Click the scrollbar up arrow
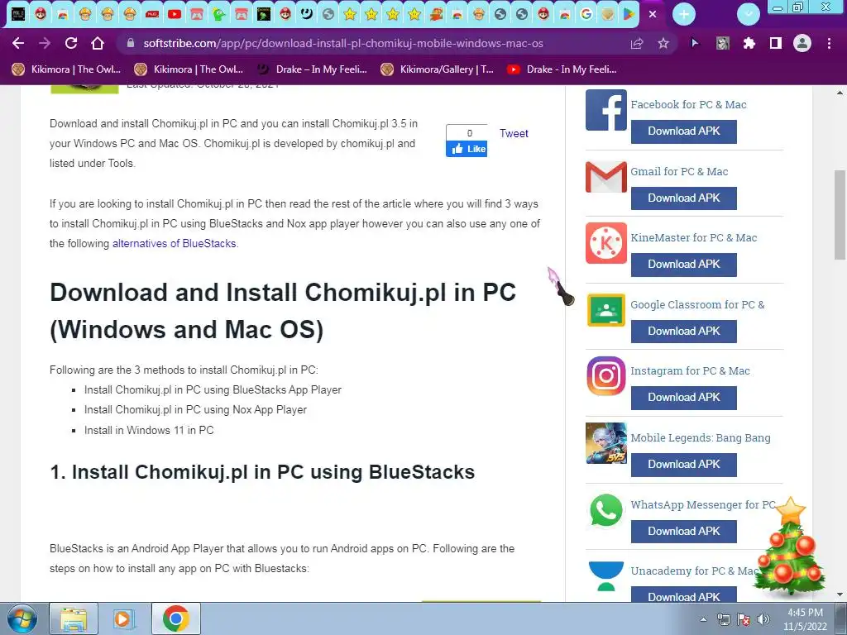The image size is (847, 635). (840, 93)
